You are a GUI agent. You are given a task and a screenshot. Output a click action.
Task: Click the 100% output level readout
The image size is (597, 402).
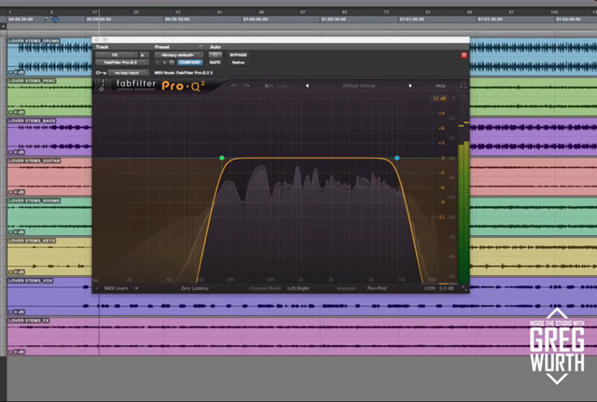(429, 288)
